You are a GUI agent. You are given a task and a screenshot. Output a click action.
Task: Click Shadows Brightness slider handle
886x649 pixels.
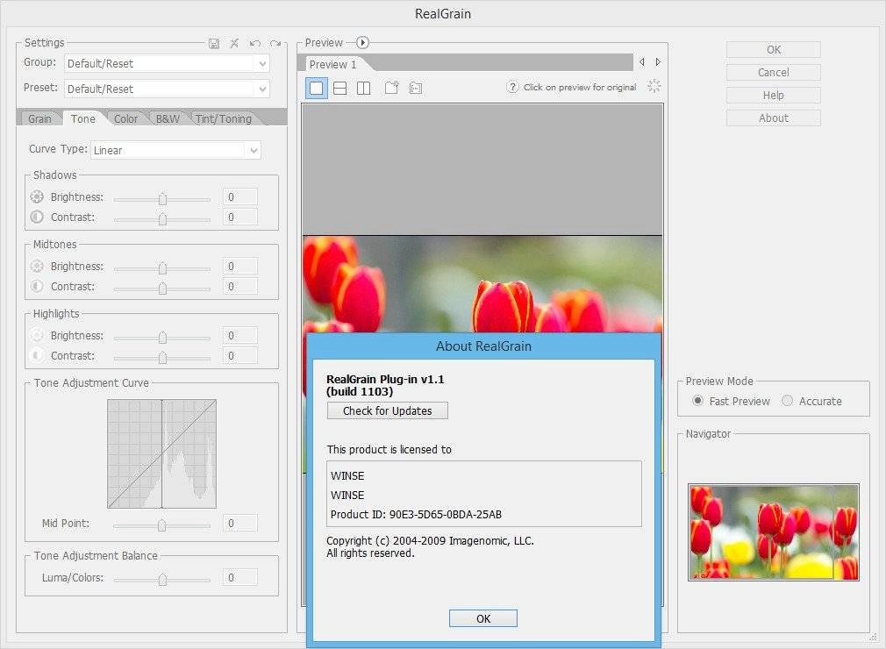tap(163, 199)
